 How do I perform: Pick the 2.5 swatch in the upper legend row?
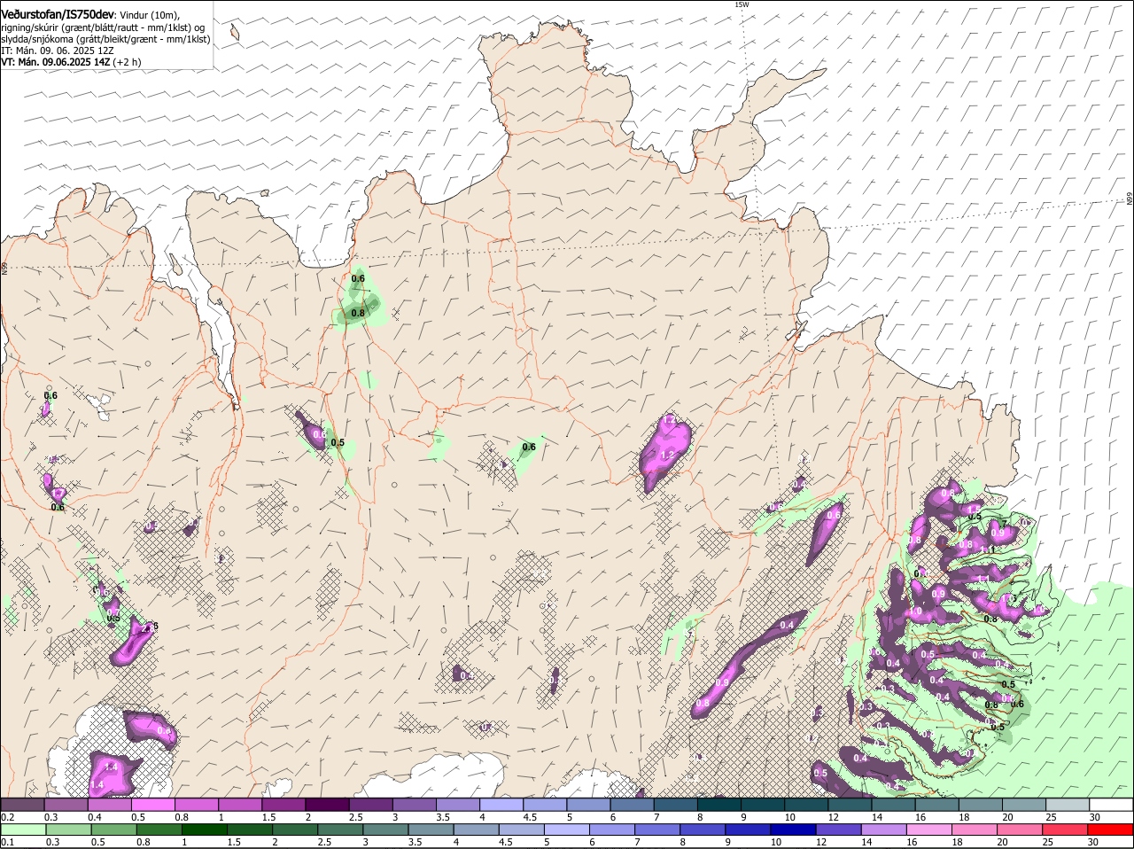pyautogui.click(x=370, y=805)
